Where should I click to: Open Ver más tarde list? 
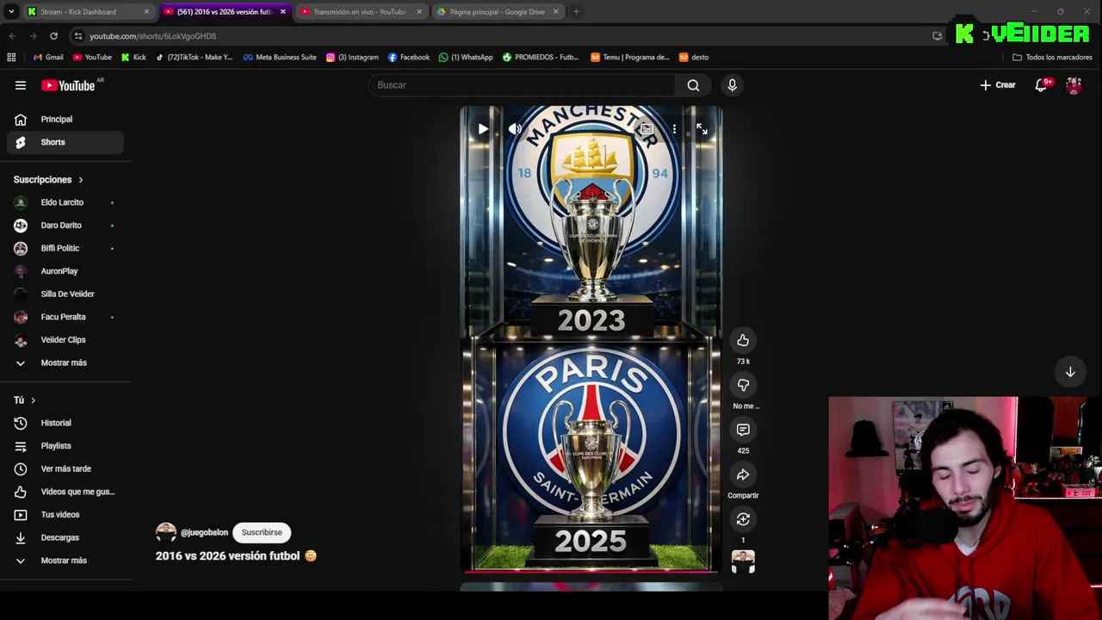pyautogui.click(x=65, y=468)
